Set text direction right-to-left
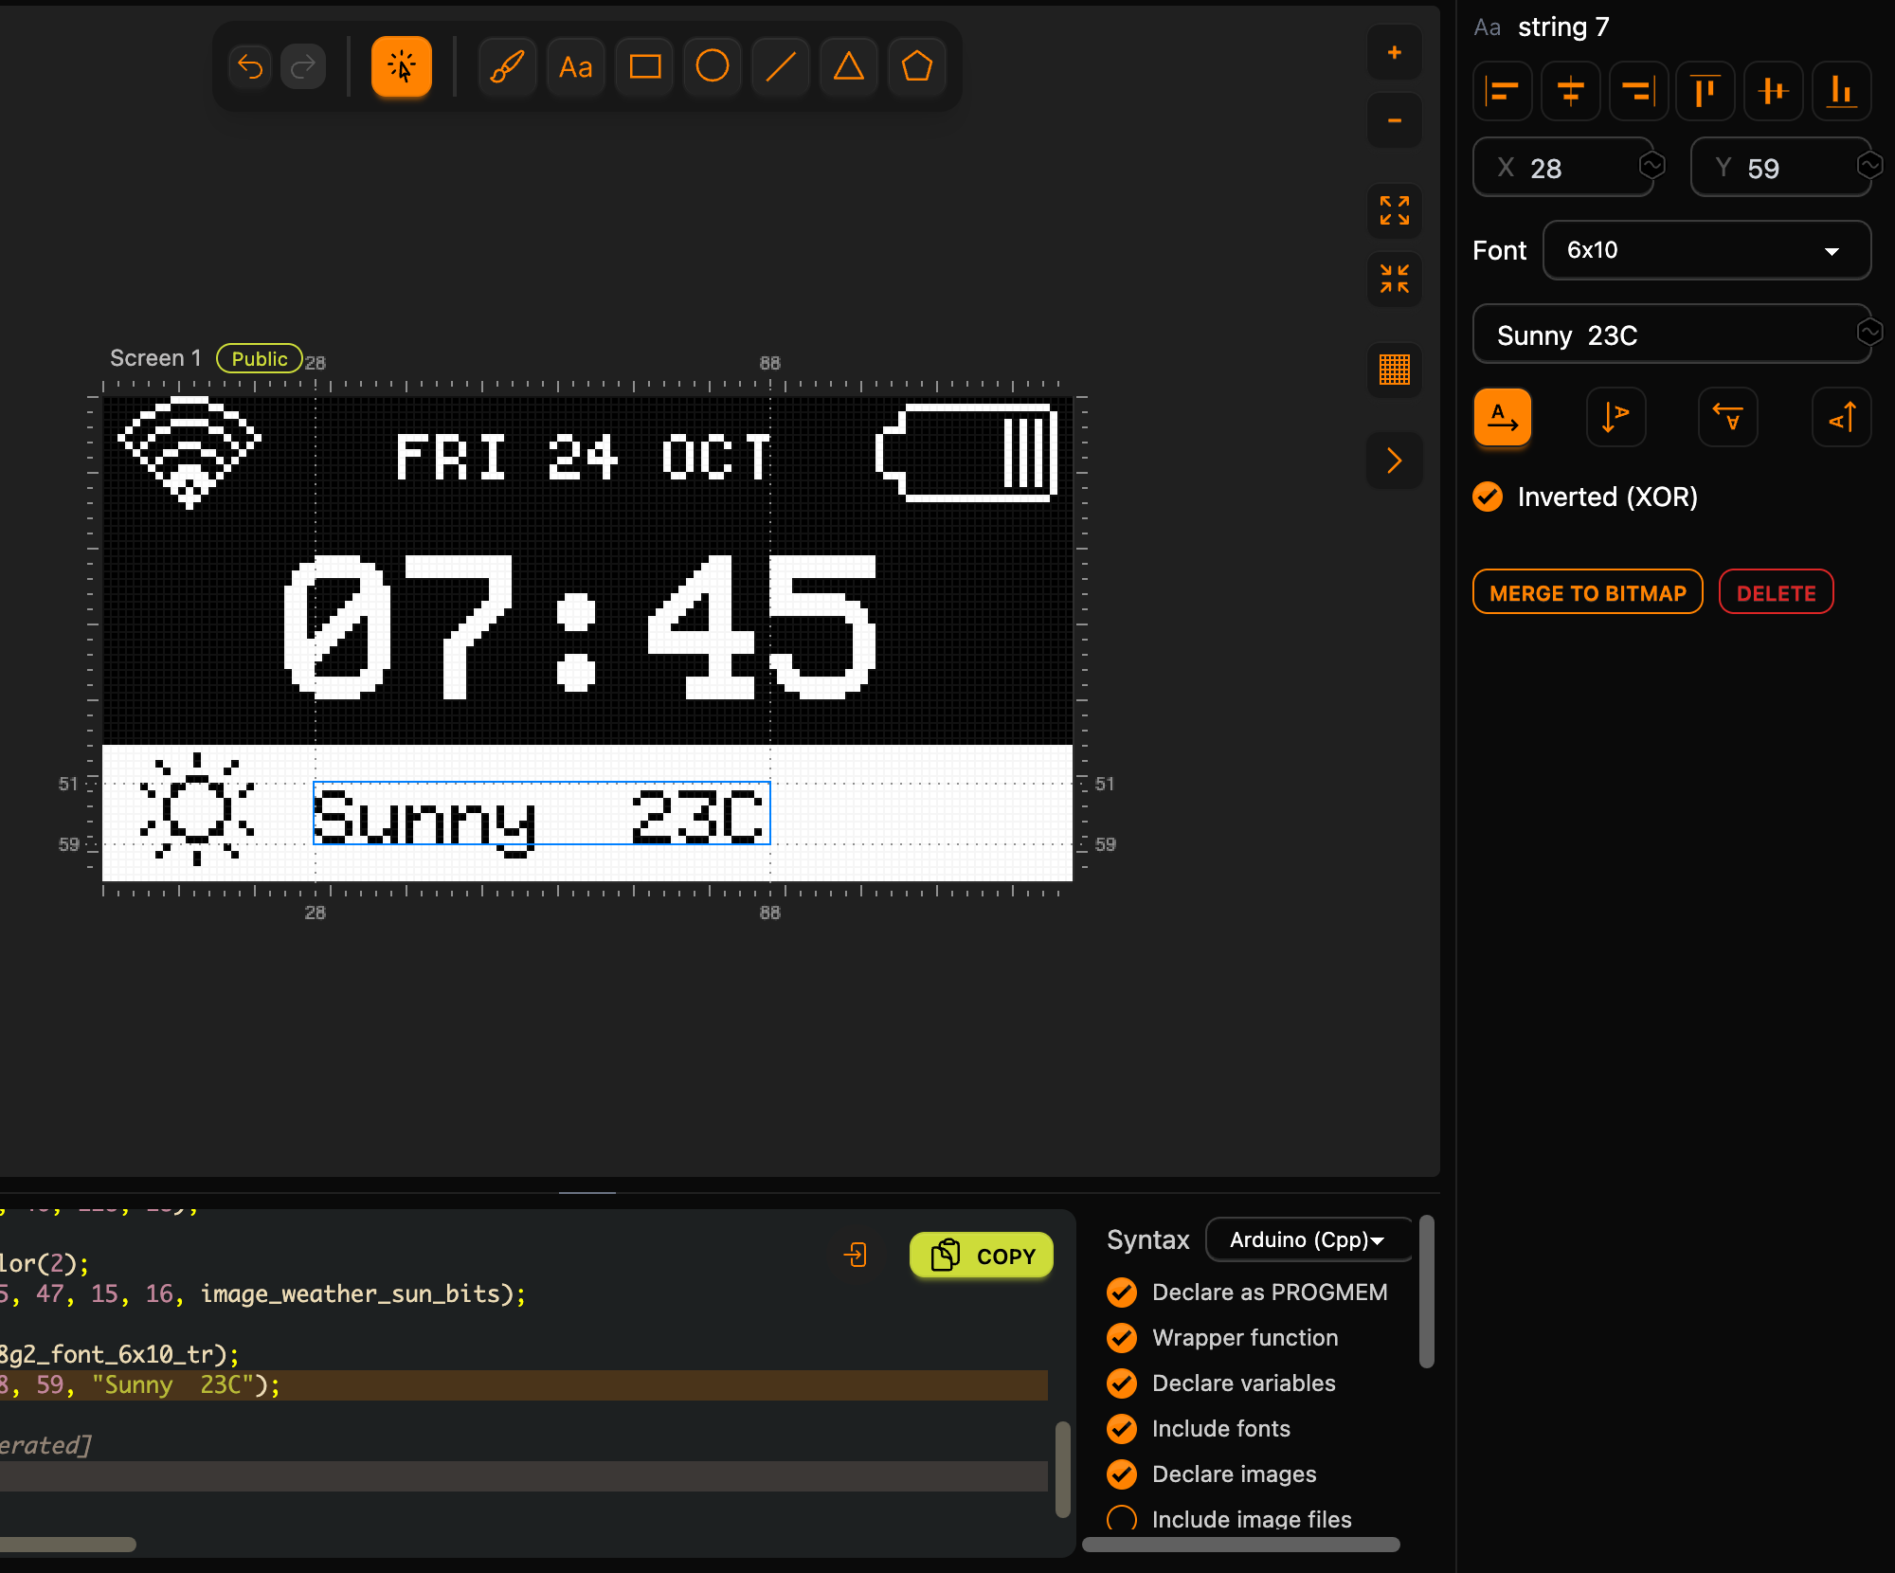 tap(1728, 417)
